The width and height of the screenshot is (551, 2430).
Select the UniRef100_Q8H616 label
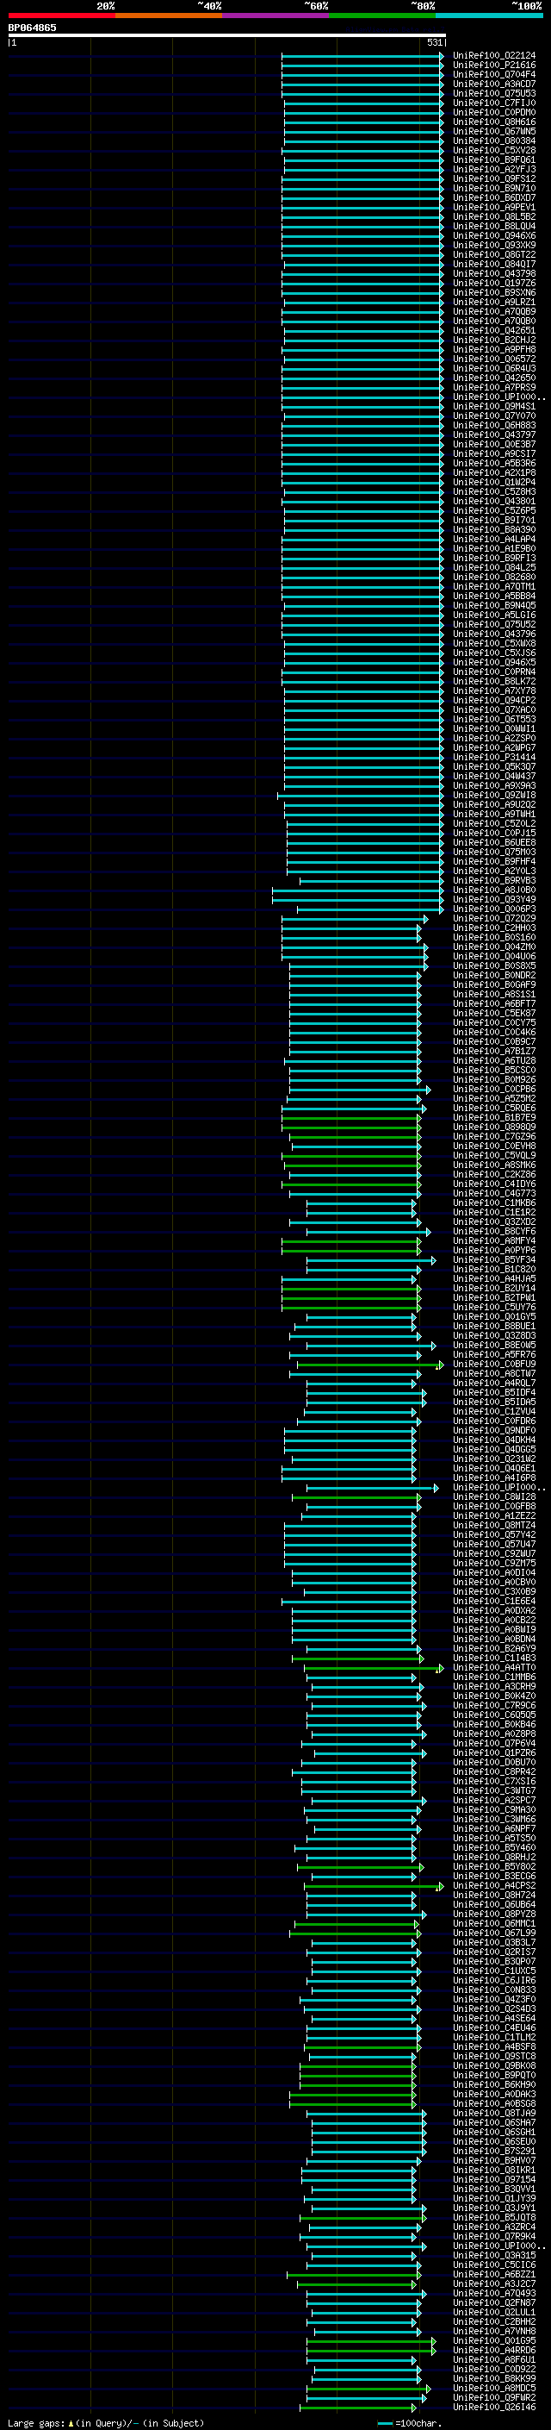click(x=493, y=122)
